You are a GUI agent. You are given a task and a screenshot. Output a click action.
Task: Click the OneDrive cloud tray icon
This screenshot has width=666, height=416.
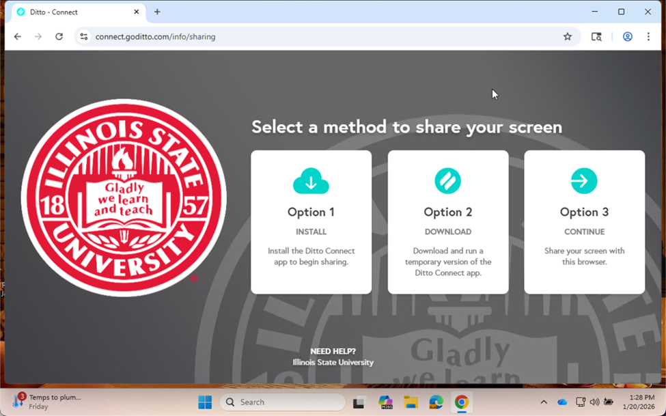tap(562, 402)
